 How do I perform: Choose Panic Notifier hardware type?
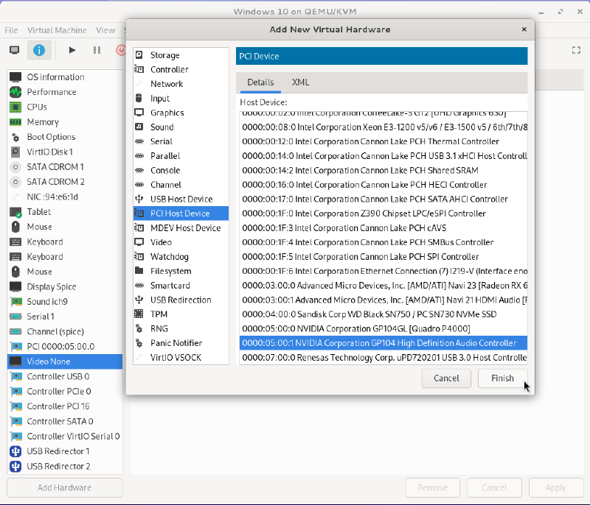pos(181,343)
